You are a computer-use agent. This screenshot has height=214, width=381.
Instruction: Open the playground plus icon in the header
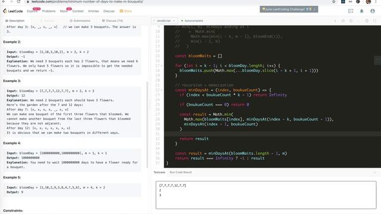(351, 11)
